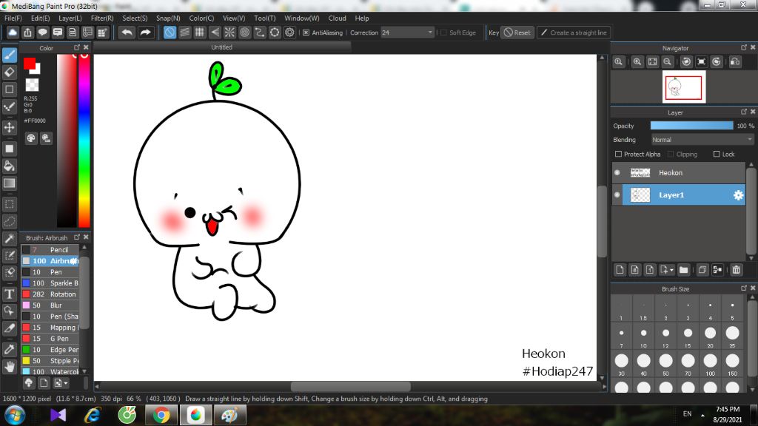
Task: Enable the layer Lock checkbox
Action: point(717,154)
